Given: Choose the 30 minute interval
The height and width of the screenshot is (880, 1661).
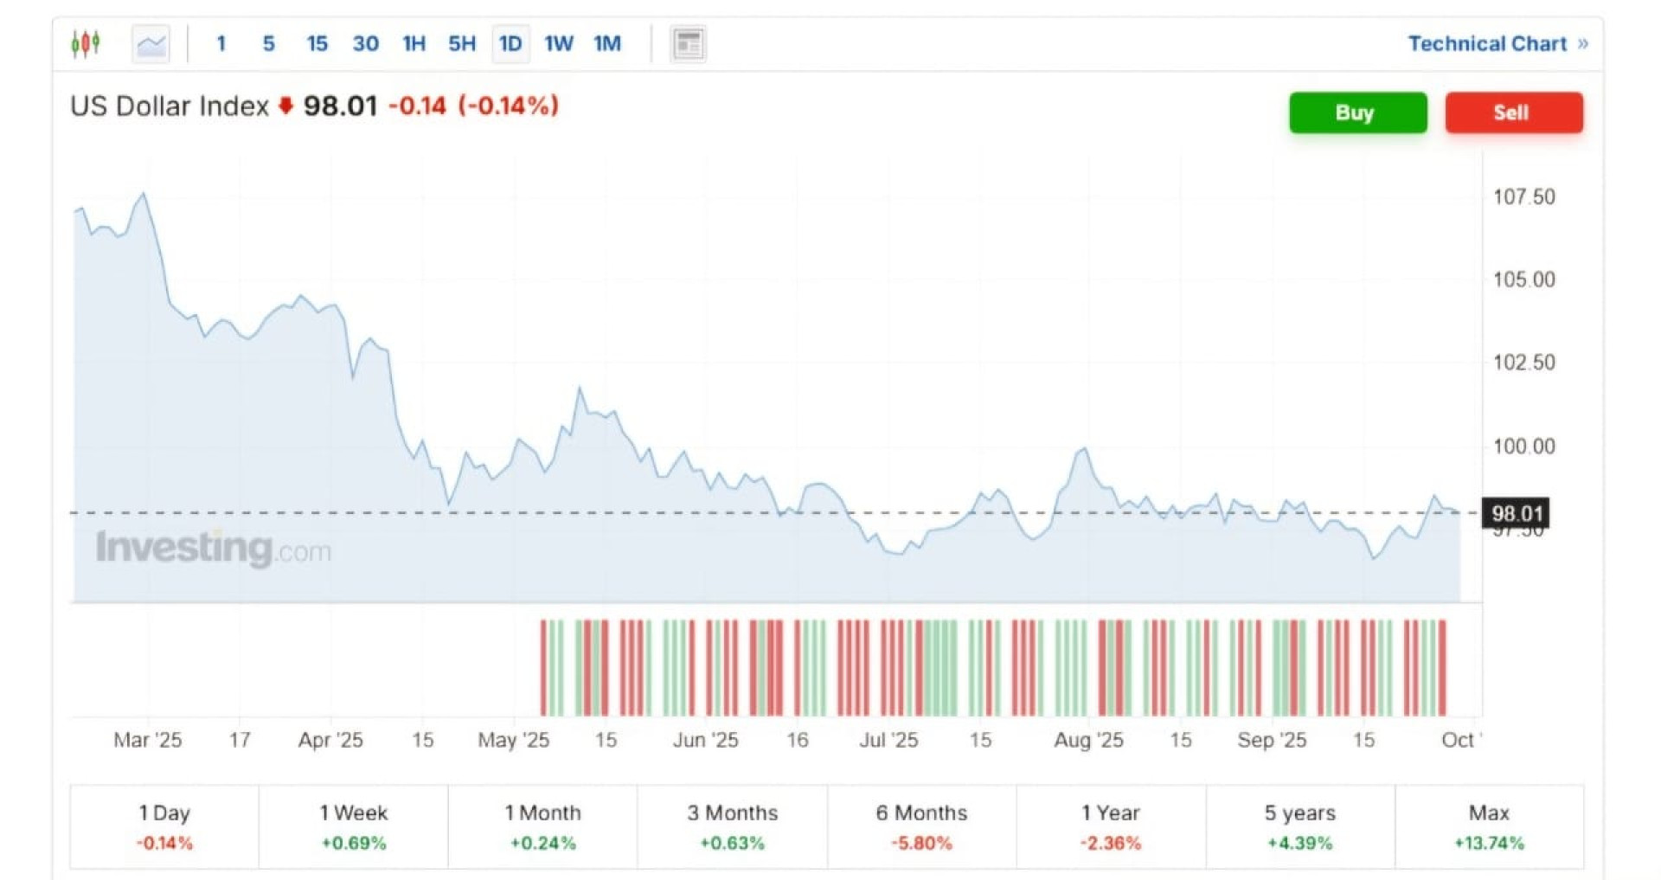Looking at the screenshot, I should (365, 43).
